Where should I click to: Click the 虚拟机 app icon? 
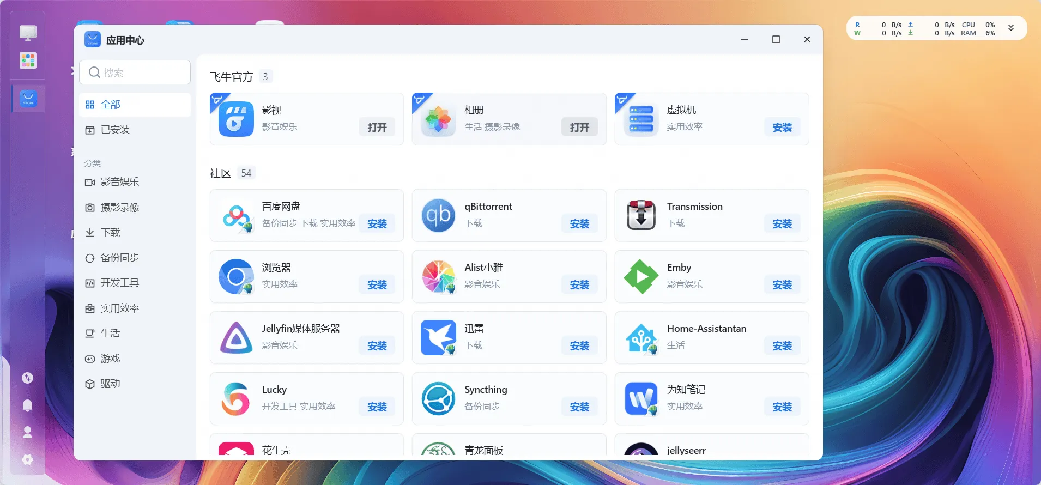(x=641, y=119)
